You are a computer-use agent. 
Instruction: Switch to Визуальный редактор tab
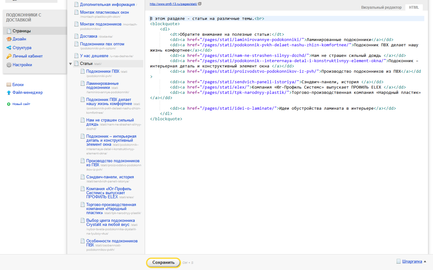click(x=381, y=7)
